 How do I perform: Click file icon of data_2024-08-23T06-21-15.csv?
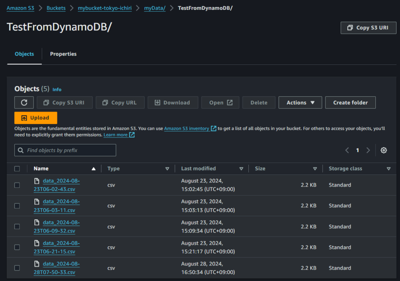[x=37, y=243]
